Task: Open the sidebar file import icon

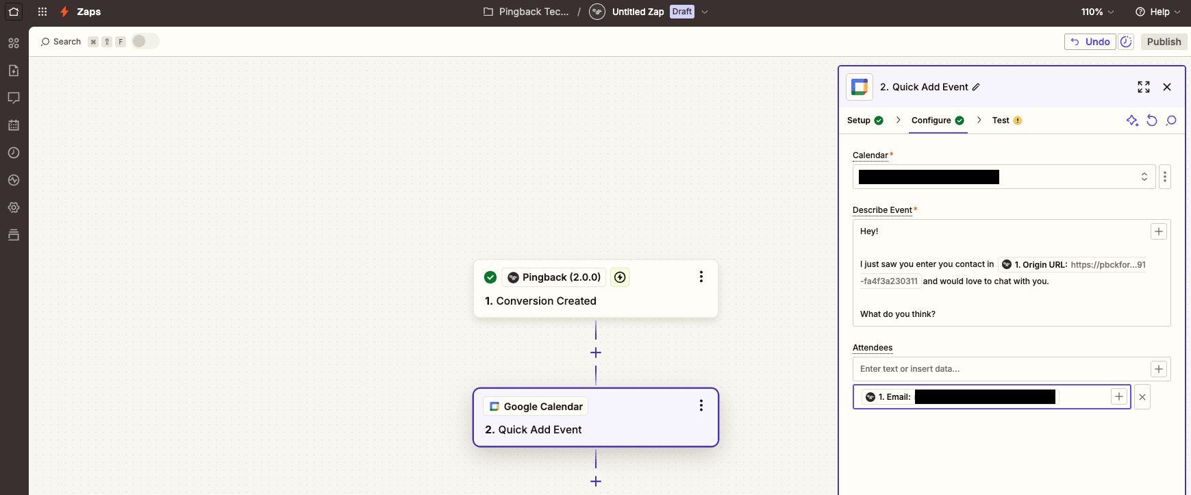Action: pos(14,71)
